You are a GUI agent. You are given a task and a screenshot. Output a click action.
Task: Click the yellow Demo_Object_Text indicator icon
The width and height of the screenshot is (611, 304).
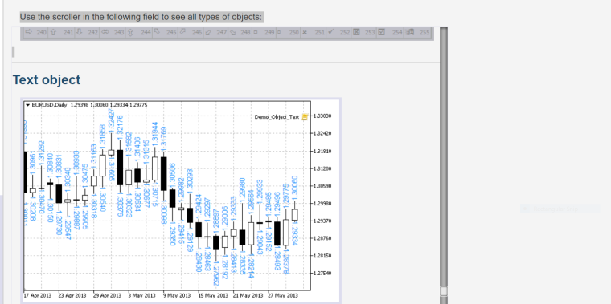tap(305, 116)
